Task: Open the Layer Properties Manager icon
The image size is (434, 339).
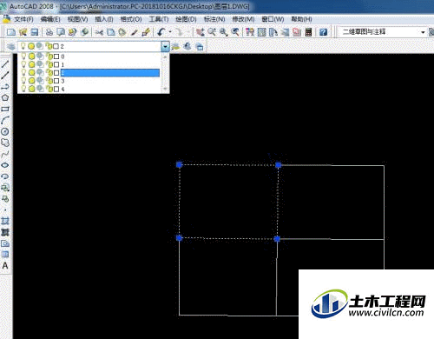Action: 10,46
